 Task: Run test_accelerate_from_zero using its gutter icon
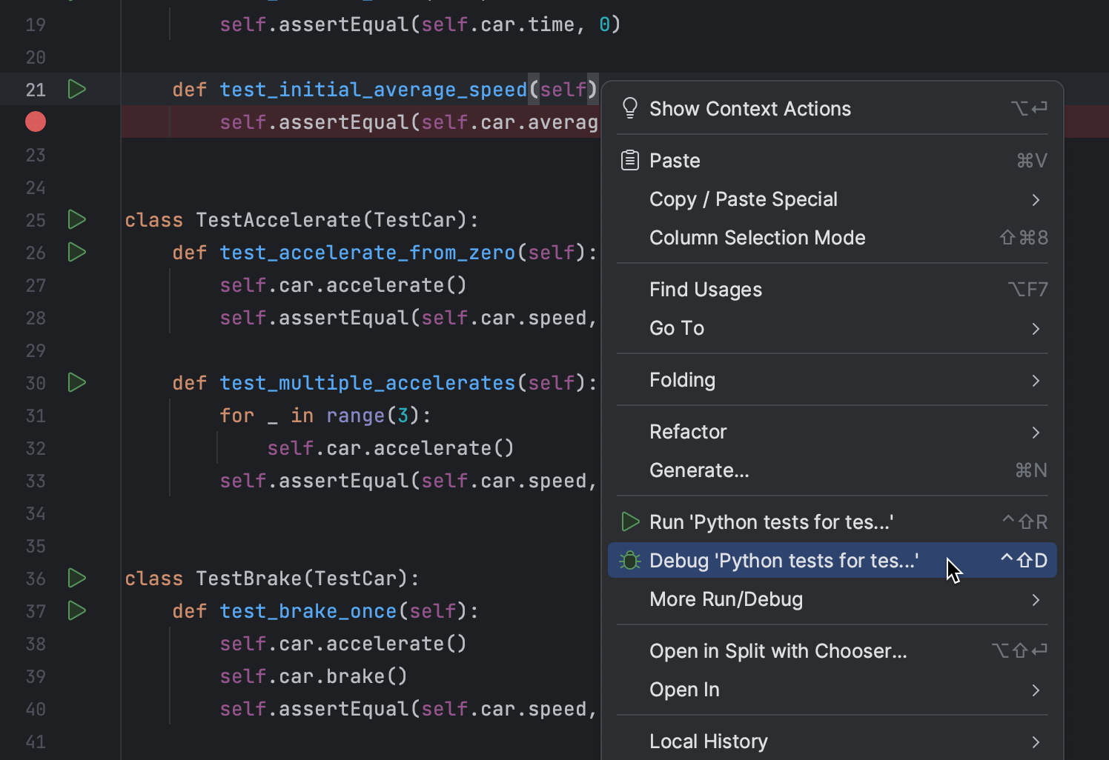point(76,252)
